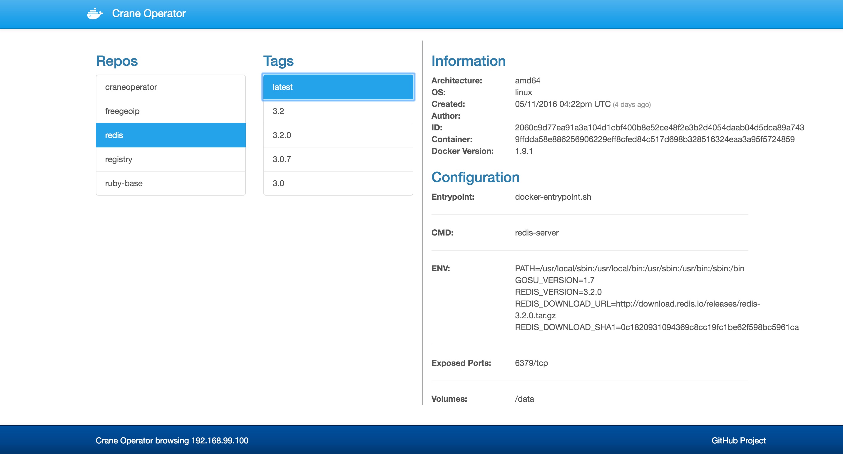Select the redis repo
This screenshot has width=843, height=454.
[x=170, y=135]
